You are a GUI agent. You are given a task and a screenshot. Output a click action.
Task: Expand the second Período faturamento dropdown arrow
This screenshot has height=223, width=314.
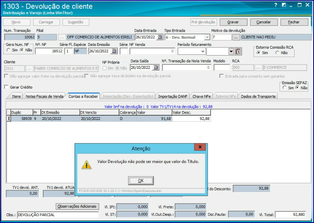click(x=231, y=52)
